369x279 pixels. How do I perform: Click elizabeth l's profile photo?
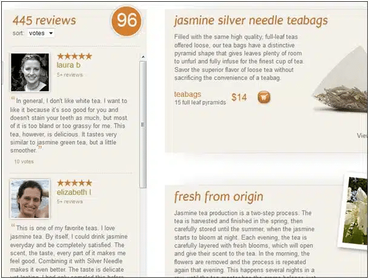[x=30, y=199]
